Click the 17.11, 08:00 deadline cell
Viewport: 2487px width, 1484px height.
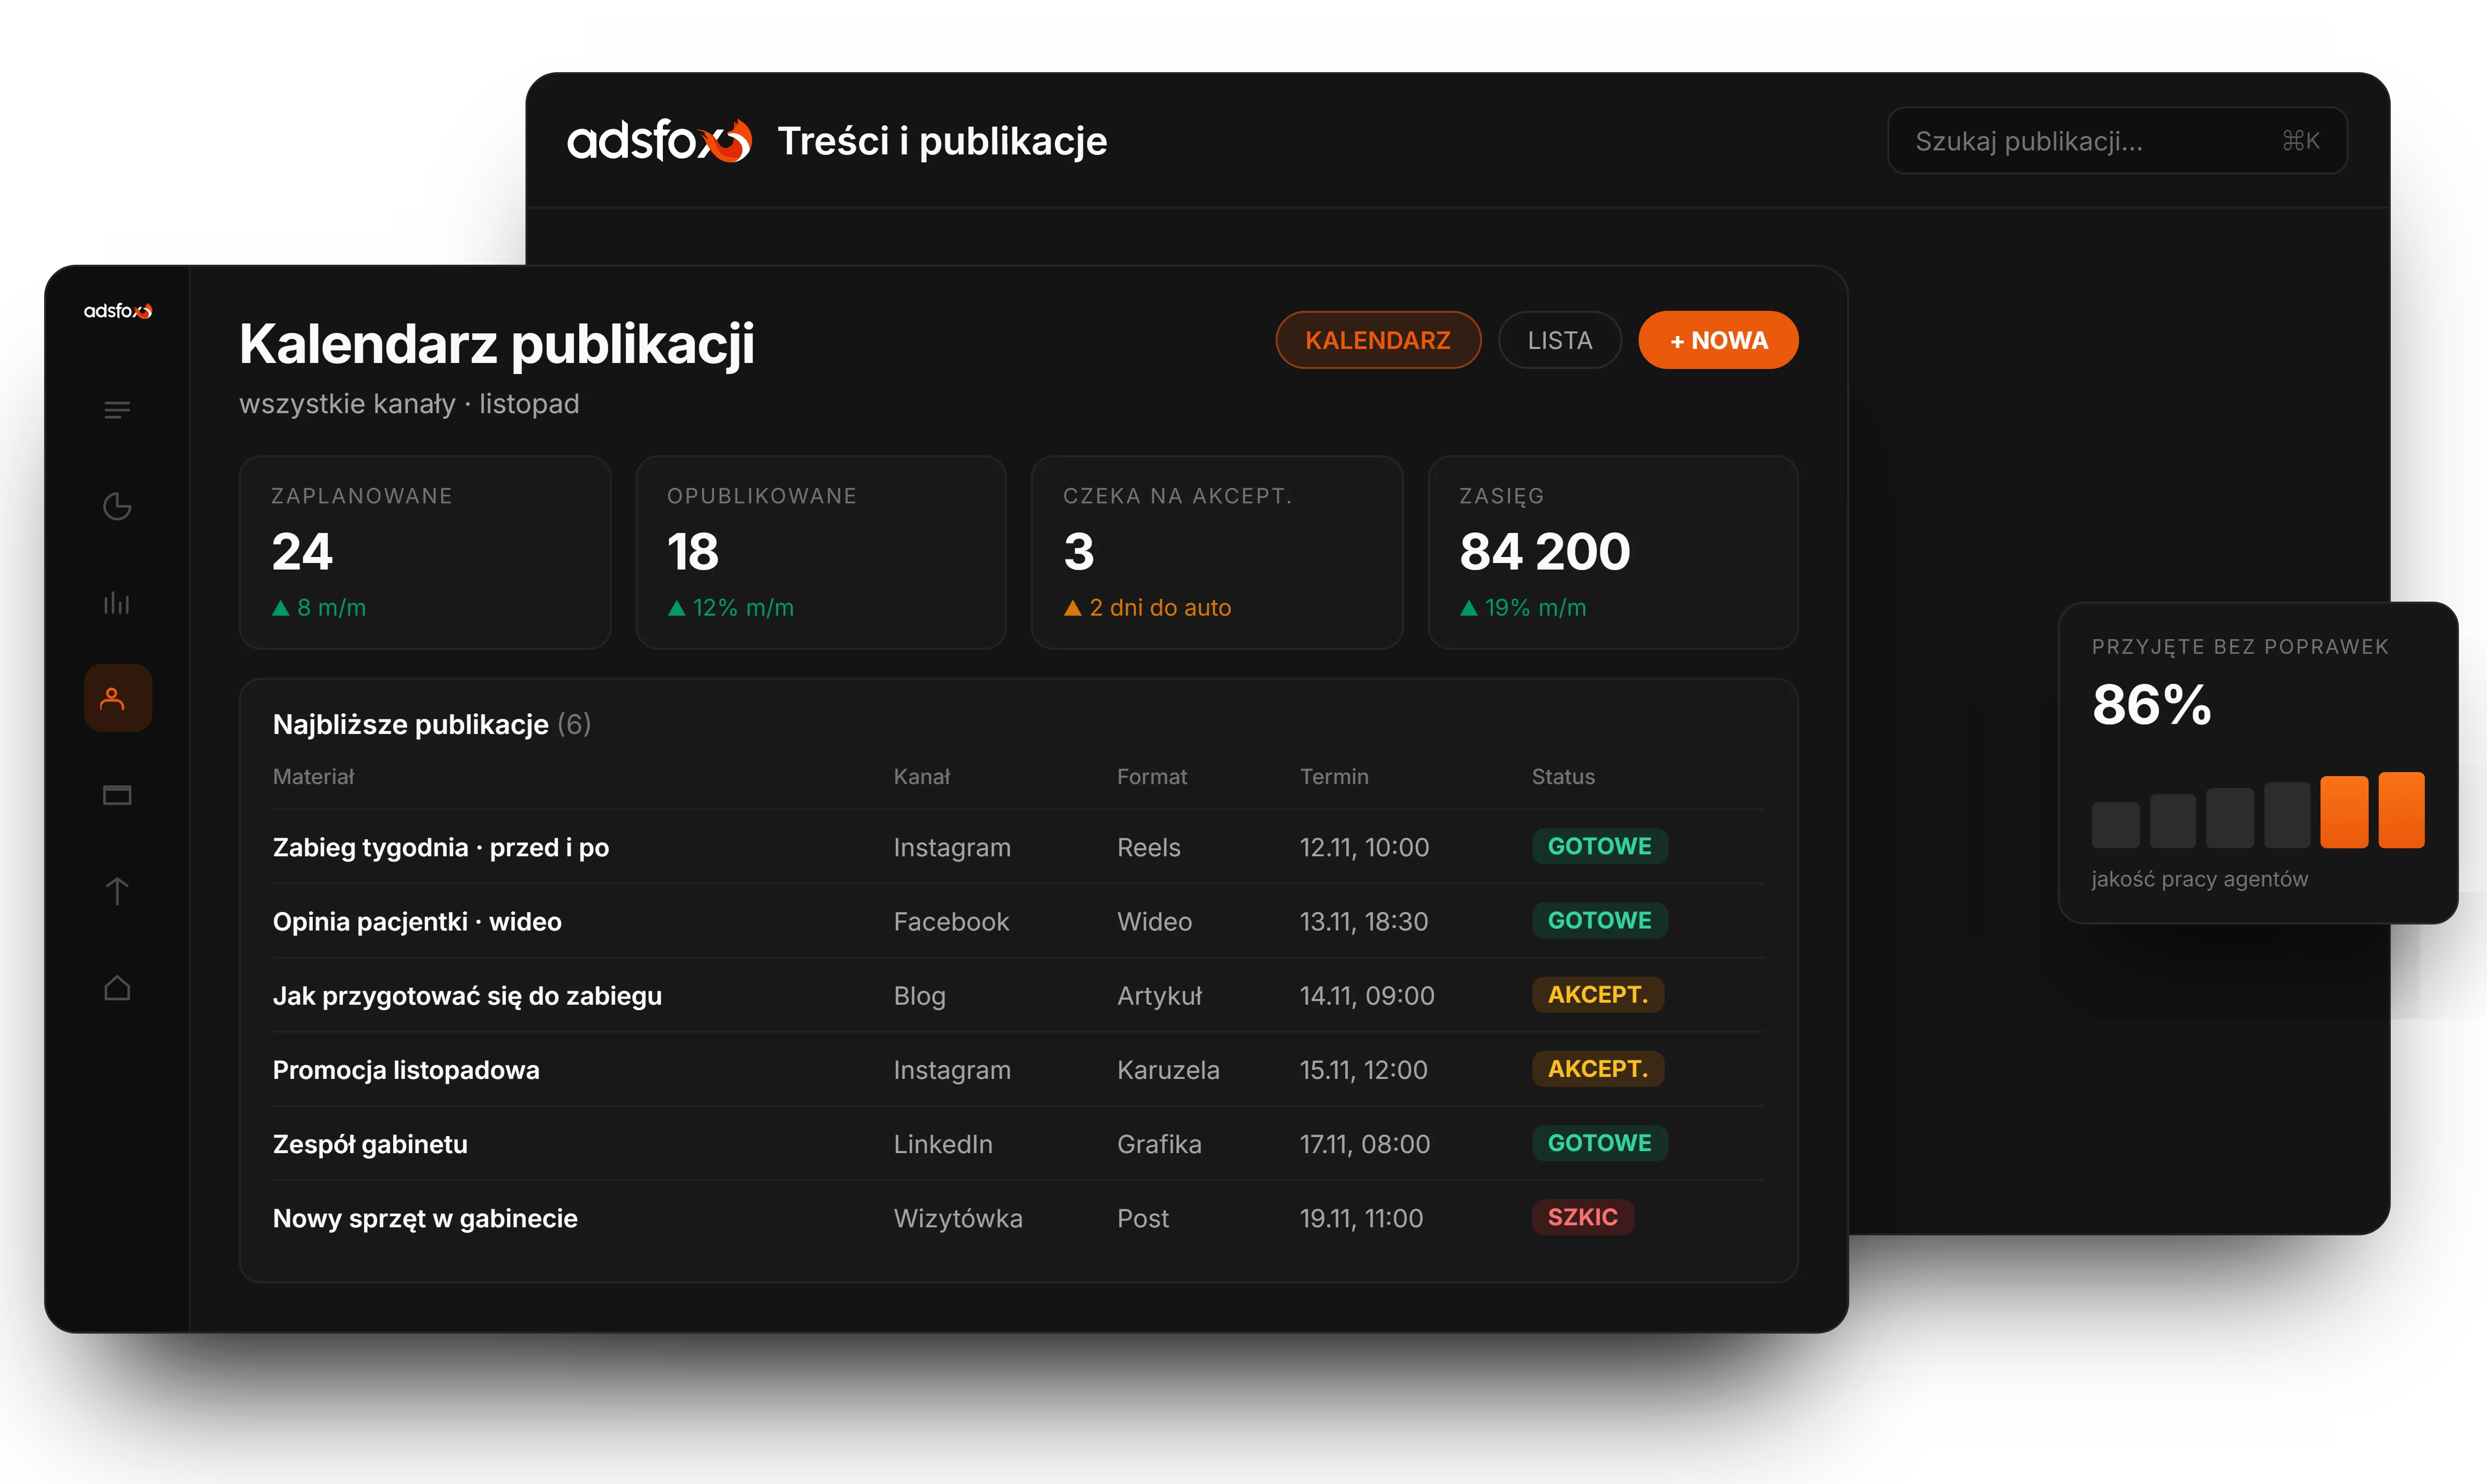click(1365, 1143)
